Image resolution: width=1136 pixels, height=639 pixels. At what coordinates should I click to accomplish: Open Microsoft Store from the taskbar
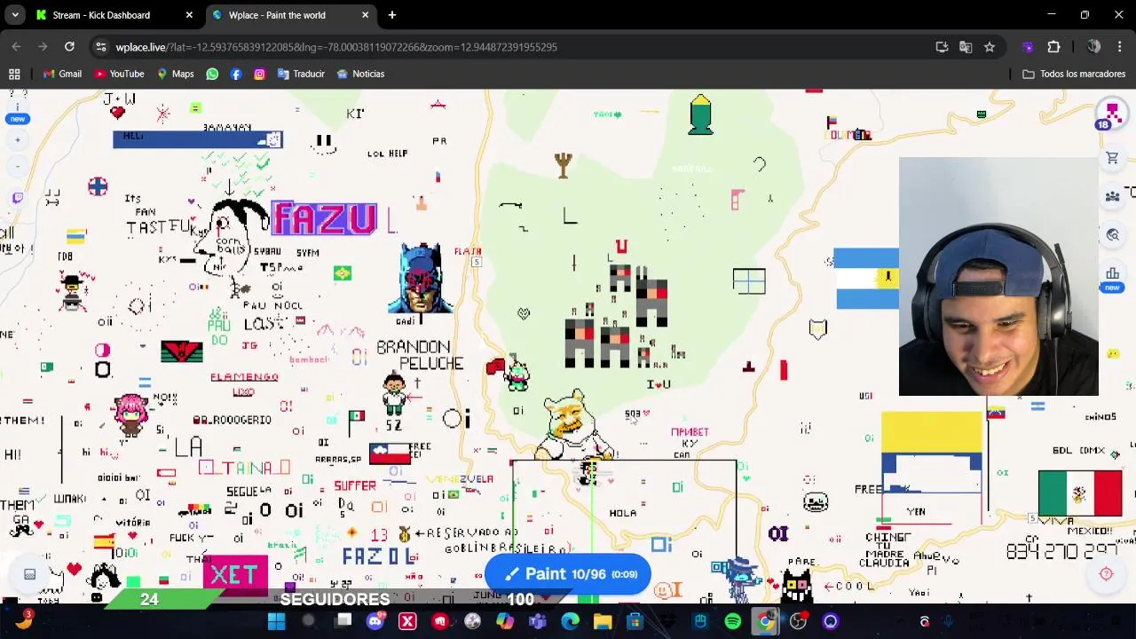[635, 621]
